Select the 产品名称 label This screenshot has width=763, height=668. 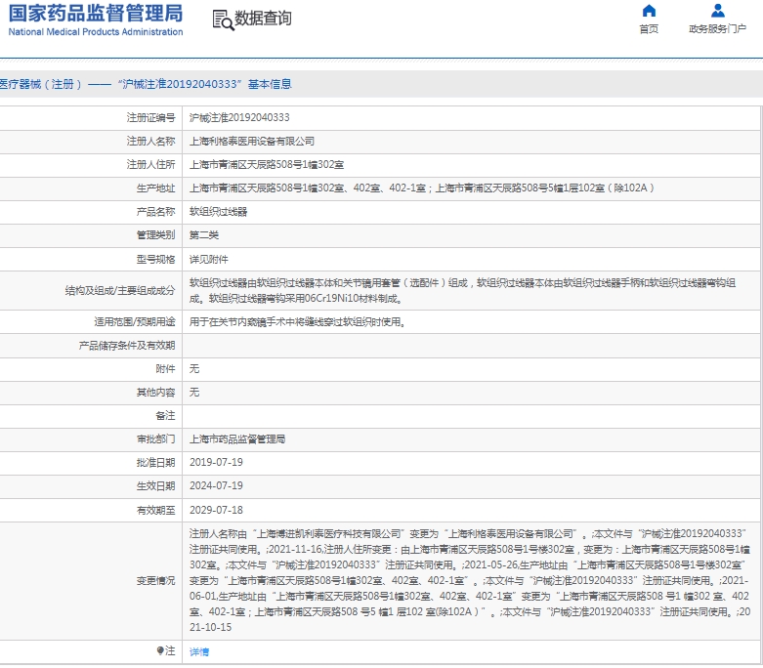(155, 212)
